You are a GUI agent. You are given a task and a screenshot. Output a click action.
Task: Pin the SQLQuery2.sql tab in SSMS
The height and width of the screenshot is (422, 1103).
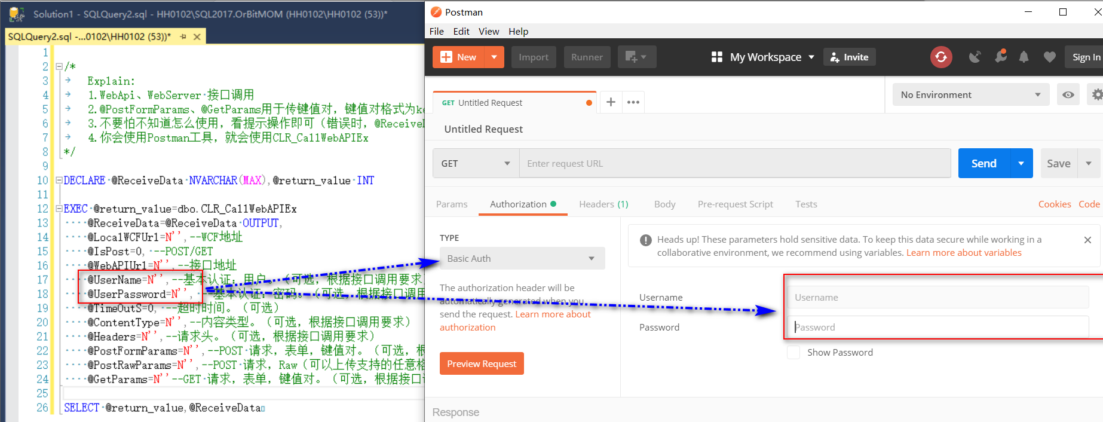[183, 36]
